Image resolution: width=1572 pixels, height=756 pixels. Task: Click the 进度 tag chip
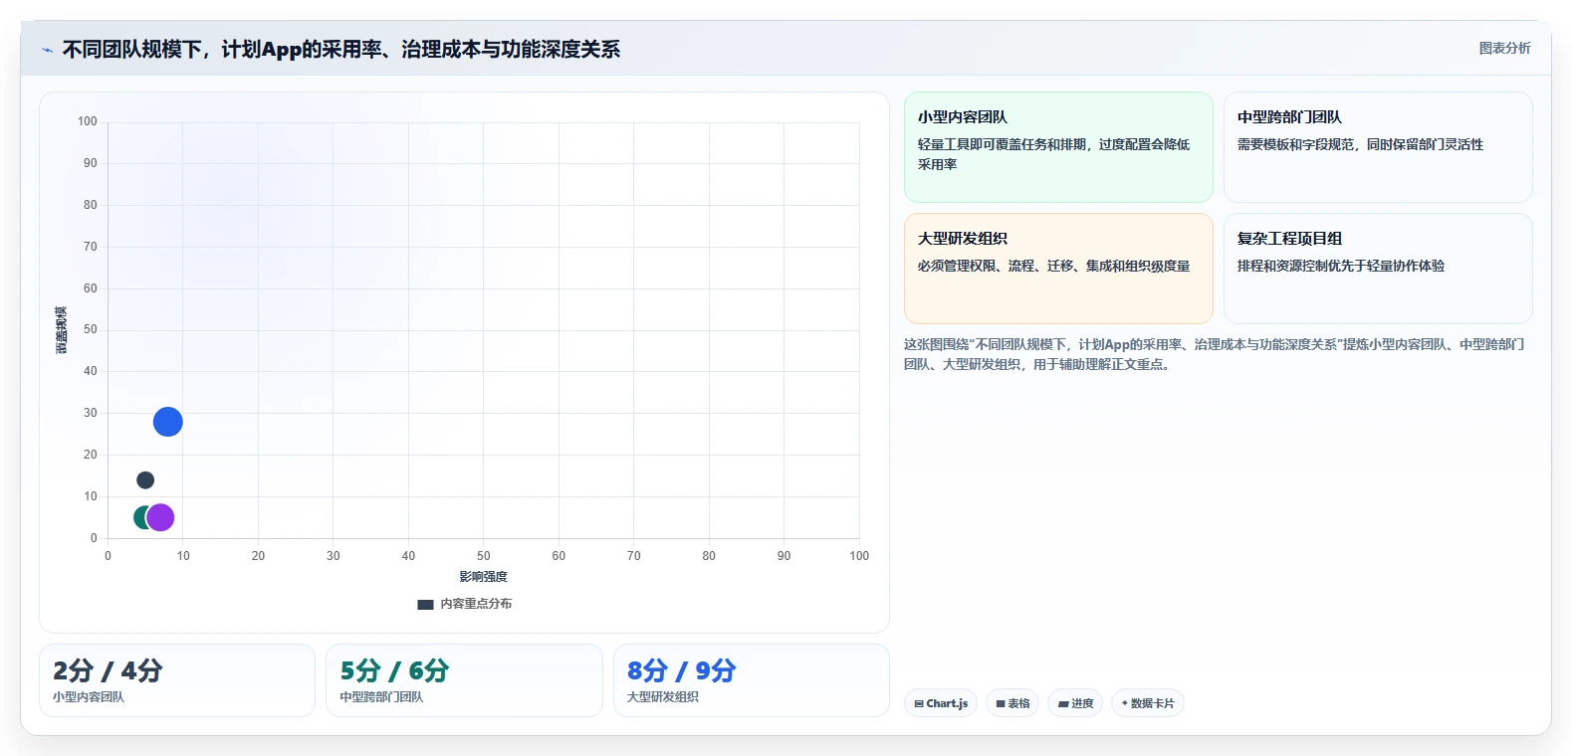tap(1075, 703)
